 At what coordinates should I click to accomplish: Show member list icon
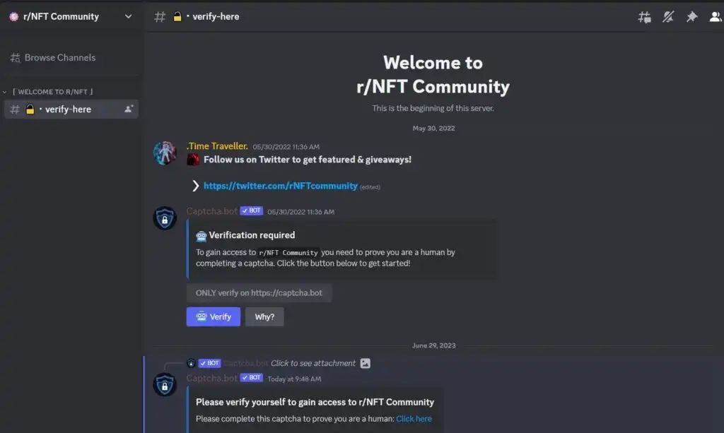pos(716,17)
